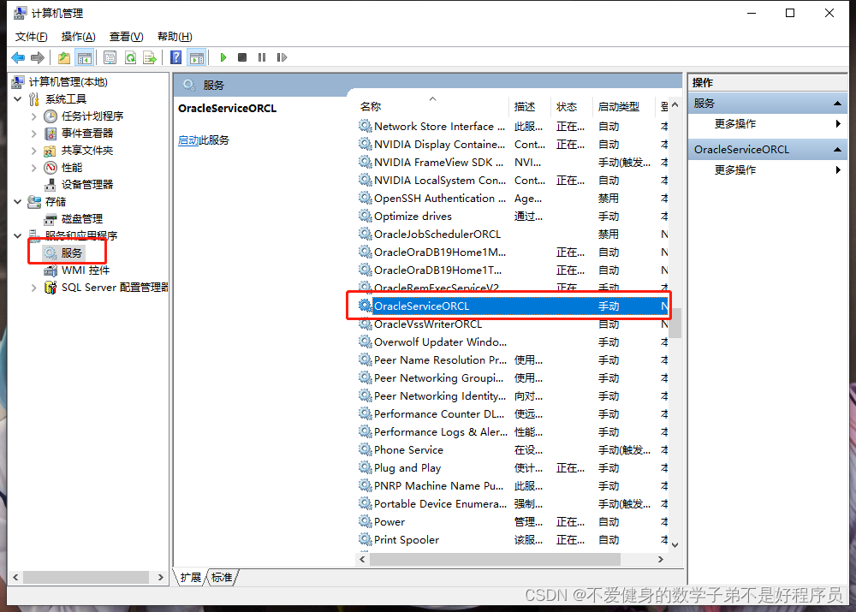Image resolution: width=856 pixels, height=612 pixels.
Task: Switch to the 扩展 tab
Action: point(191,578)
